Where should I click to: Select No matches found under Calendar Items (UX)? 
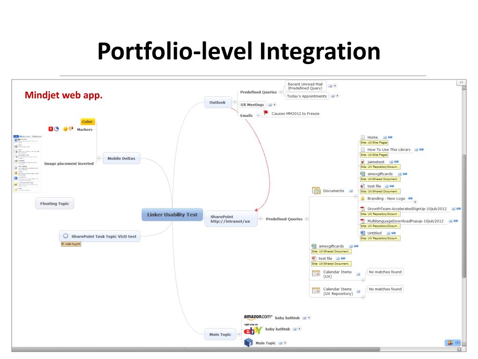tap(385, 272)
